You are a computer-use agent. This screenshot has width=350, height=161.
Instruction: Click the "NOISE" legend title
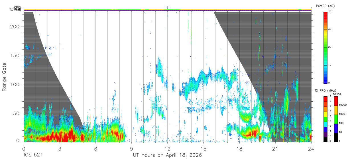point(337,94)
